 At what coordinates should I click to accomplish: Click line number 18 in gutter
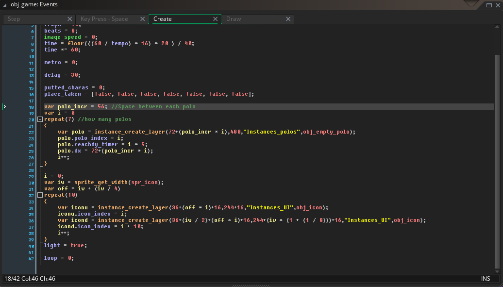point(31,107)
